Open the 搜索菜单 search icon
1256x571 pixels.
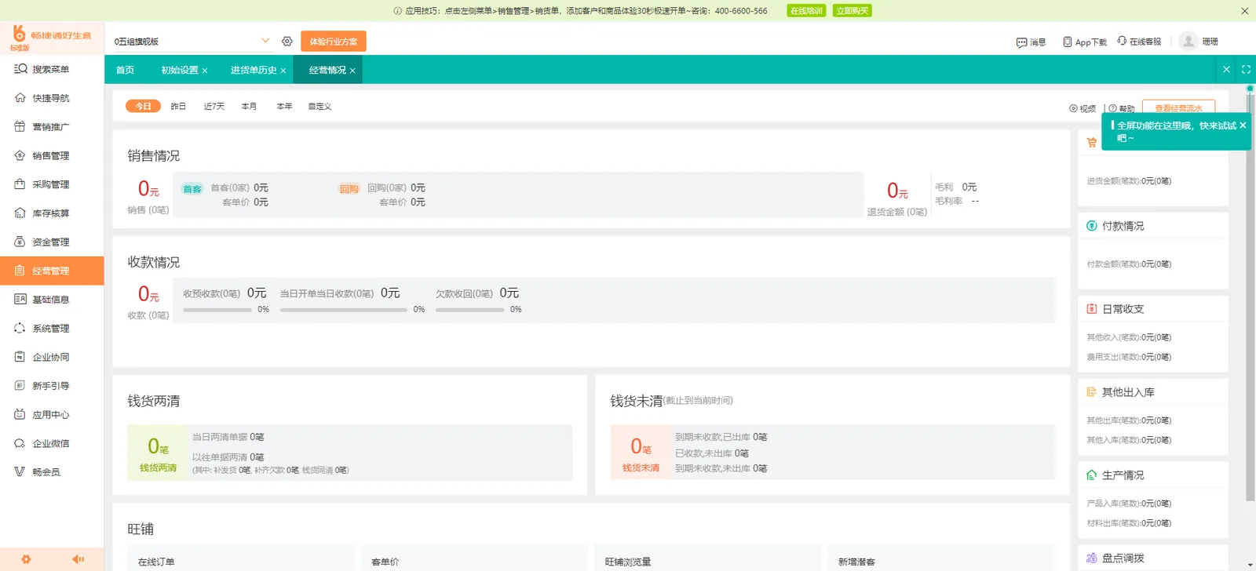[20, 69]
